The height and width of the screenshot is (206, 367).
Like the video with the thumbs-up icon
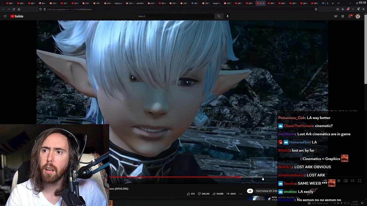(188, 194)
